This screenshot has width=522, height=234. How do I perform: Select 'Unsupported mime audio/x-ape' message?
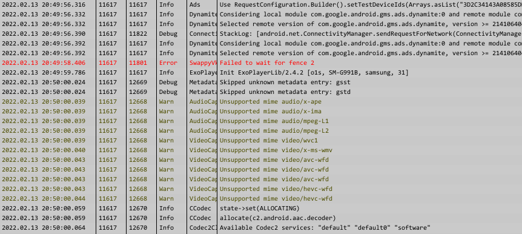pyautogui.click(x=271, y=102)
